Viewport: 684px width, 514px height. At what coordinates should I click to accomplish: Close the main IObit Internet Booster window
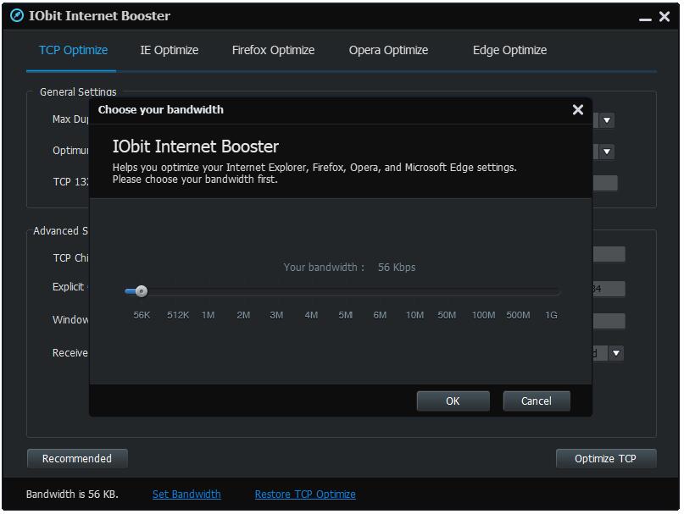pyautogui.click(x=665, y=16)
